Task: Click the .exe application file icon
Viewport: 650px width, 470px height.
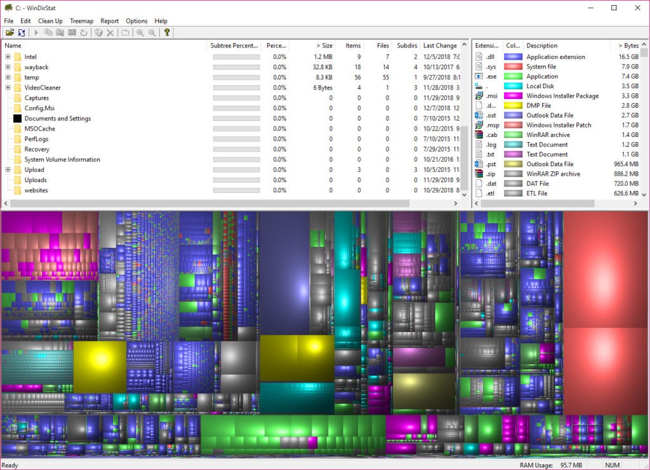Action: pos(479,76)
